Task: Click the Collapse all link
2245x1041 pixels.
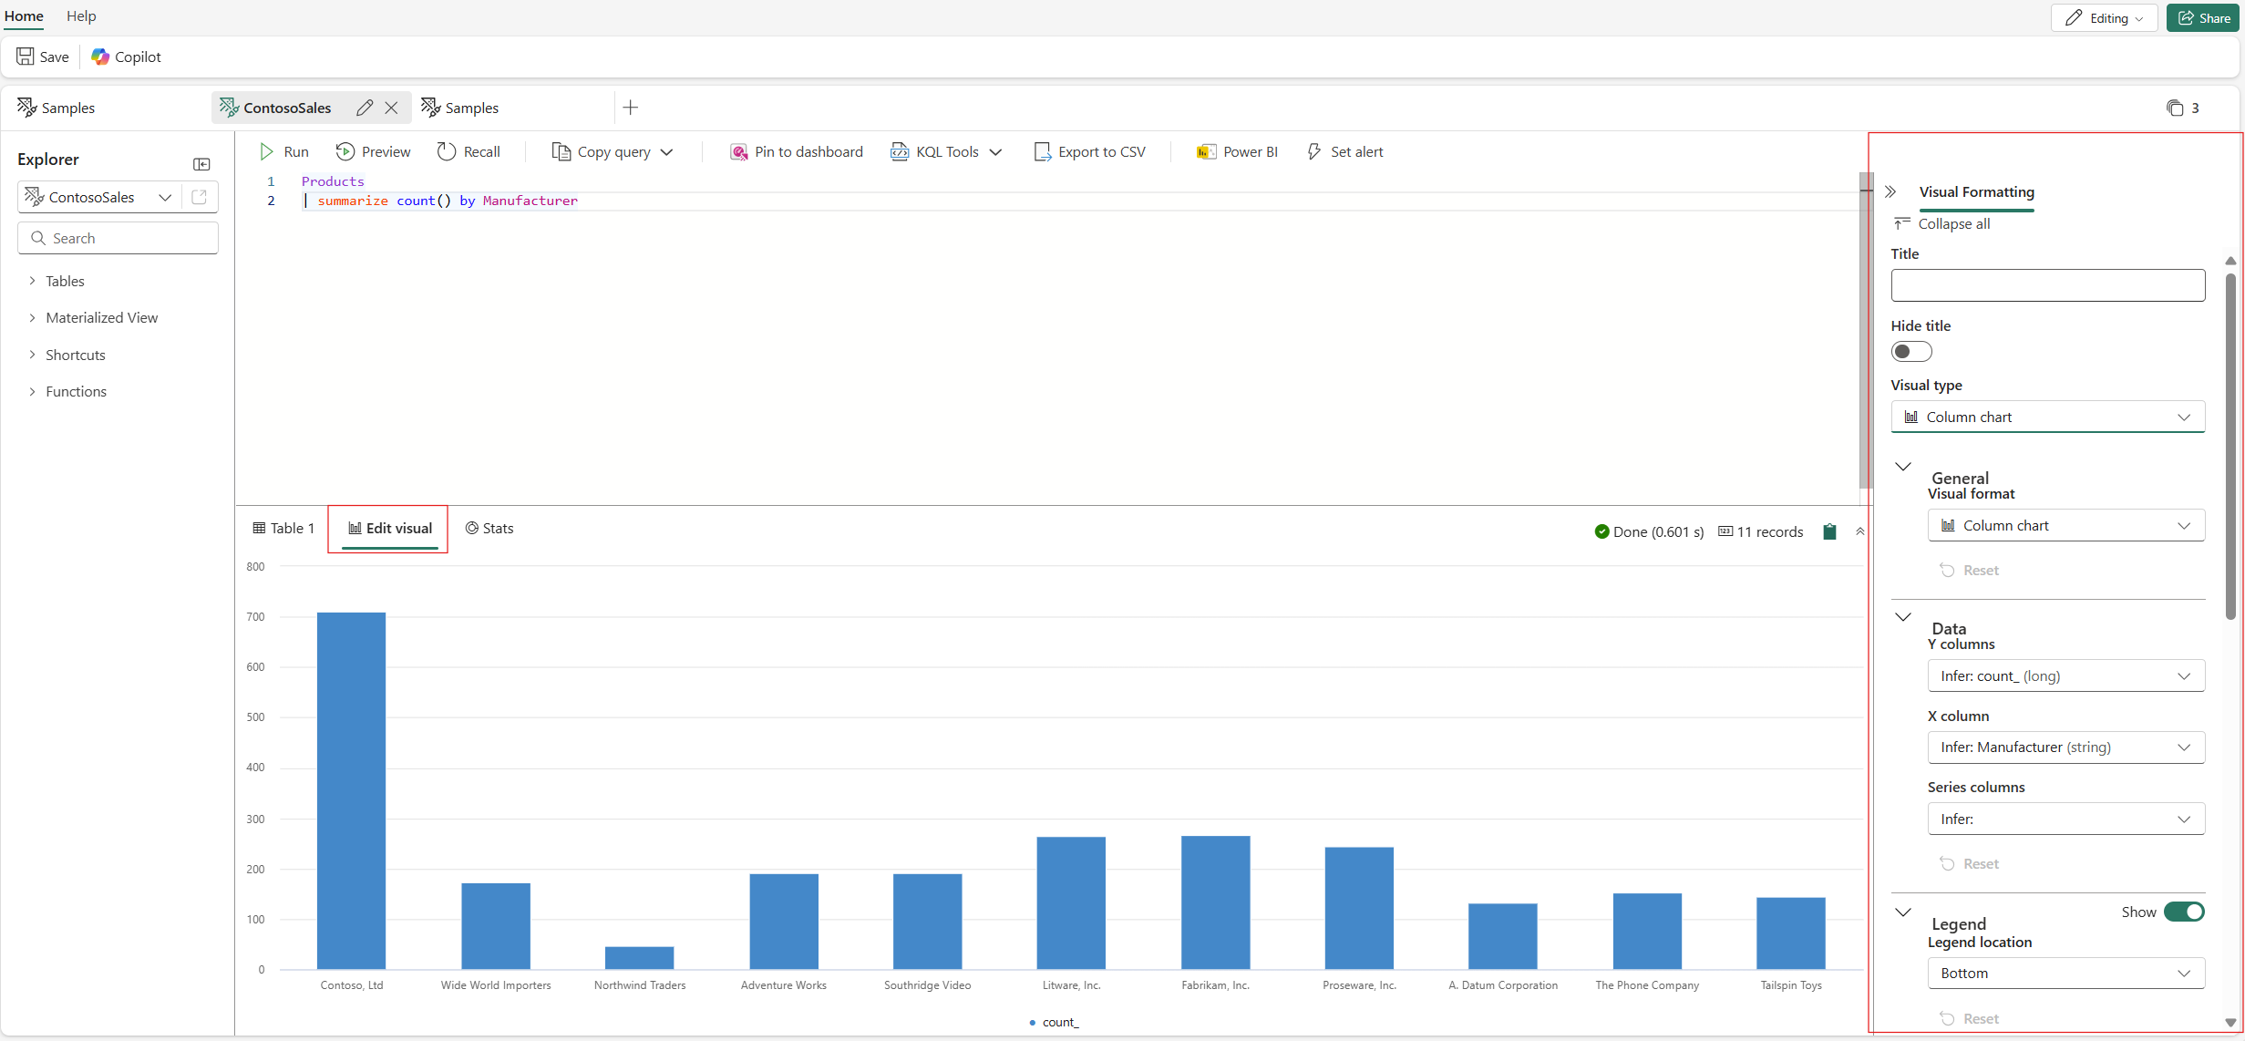Action: (1953, 223)
